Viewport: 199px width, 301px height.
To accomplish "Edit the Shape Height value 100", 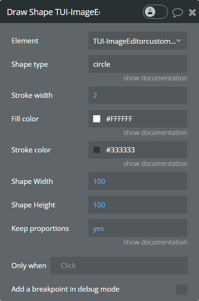I will (x=138, y=205).
